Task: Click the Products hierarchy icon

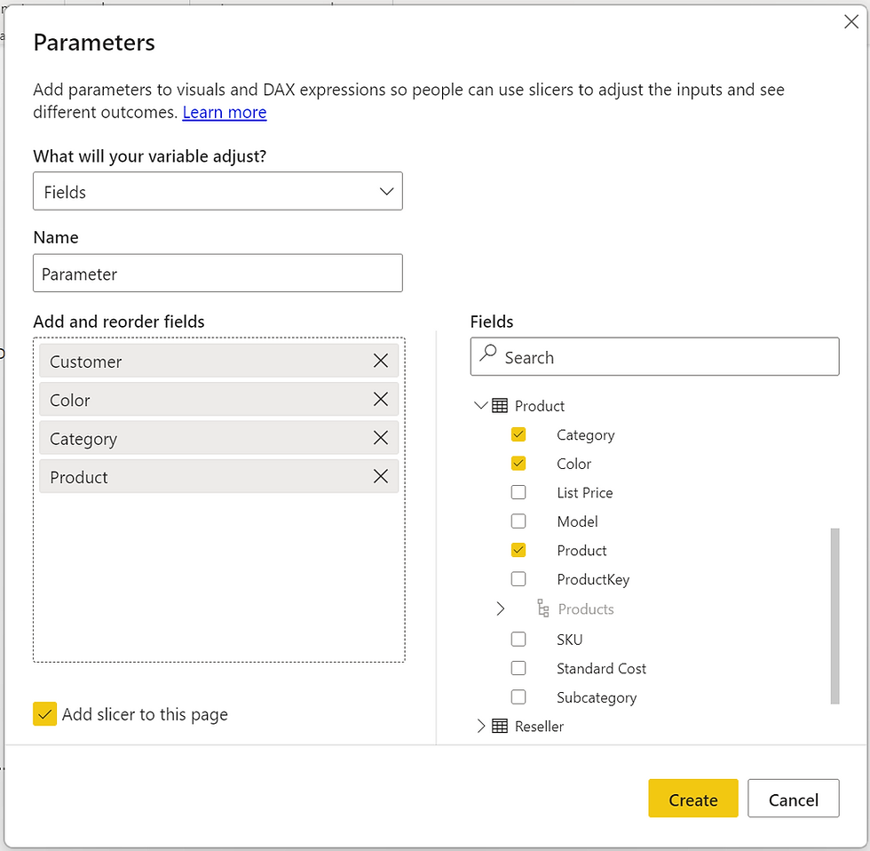Action: click(542, 608)
